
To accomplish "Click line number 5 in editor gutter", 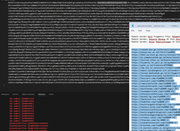I will pos(4,85).
